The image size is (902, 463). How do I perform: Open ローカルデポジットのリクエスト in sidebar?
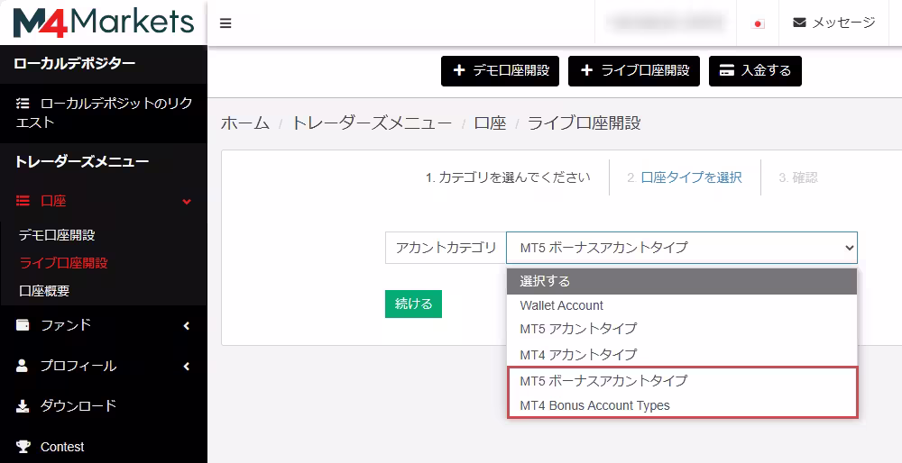pyautogui.click(x=104, y=113)
